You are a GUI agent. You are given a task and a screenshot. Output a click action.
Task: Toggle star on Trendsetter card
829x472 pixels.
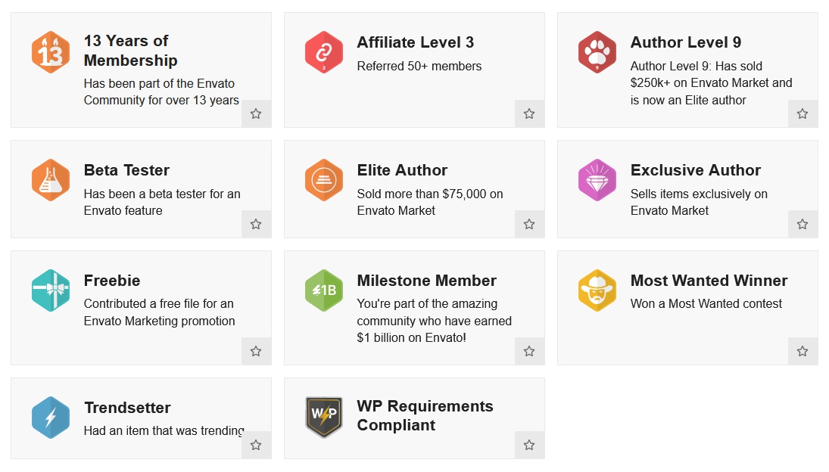256,445
